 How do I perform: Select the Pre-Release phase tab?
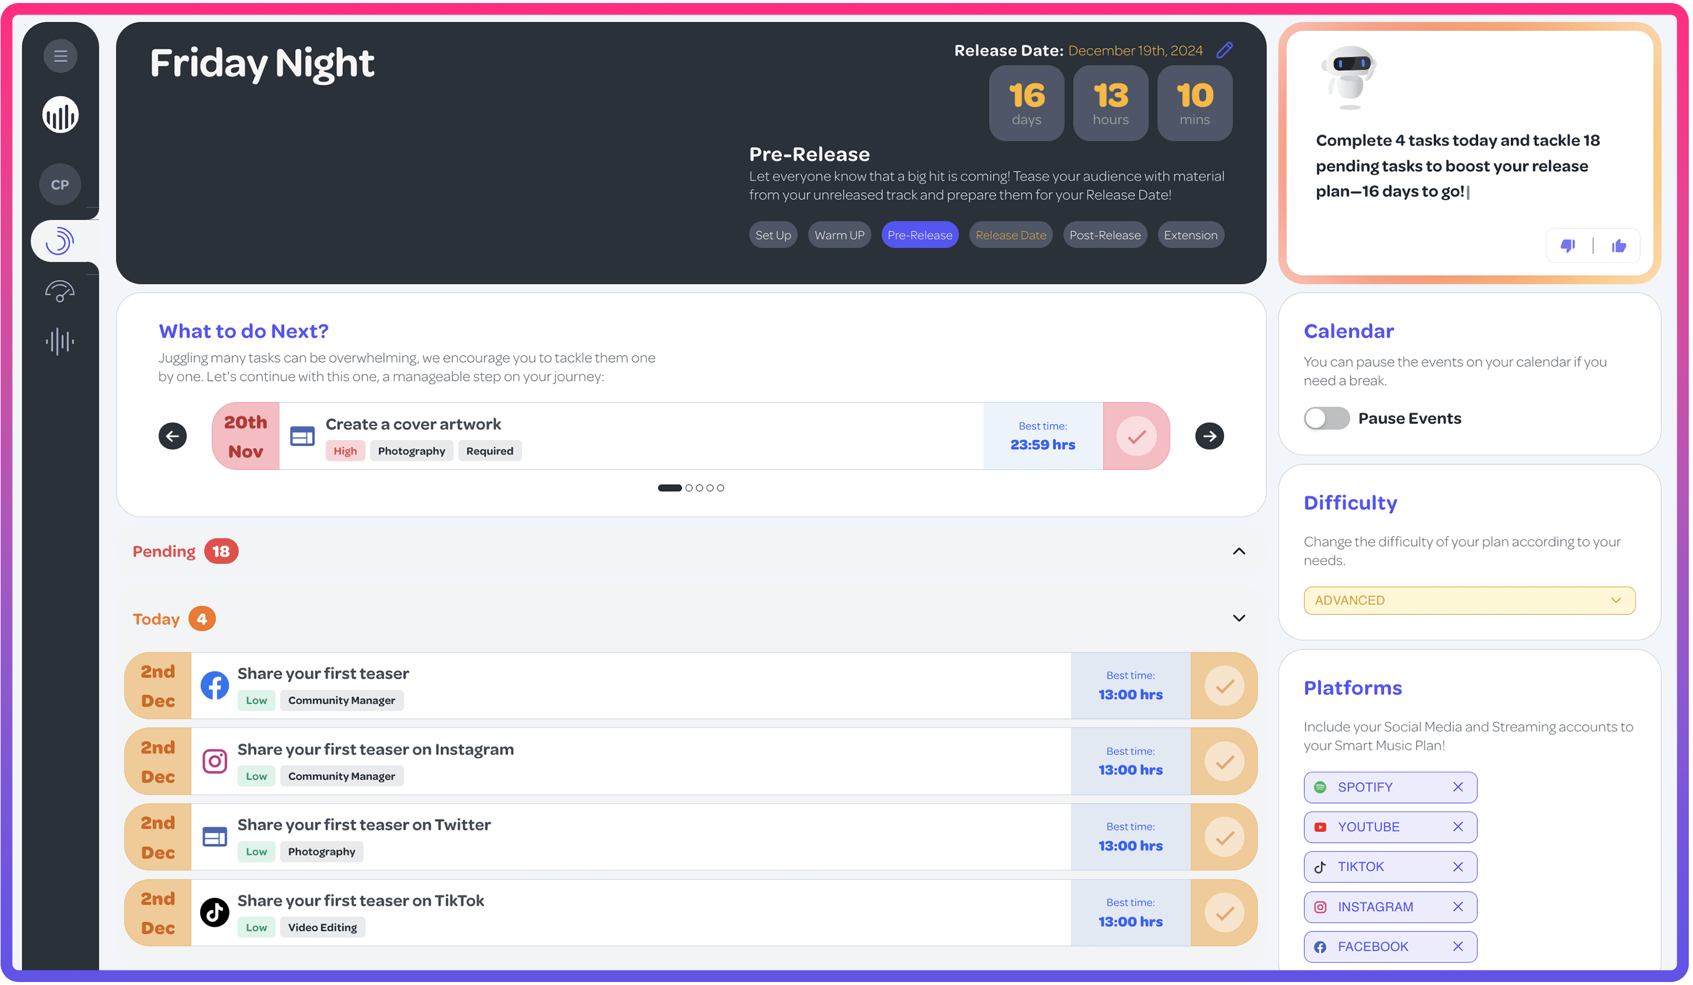click(919, 234)
